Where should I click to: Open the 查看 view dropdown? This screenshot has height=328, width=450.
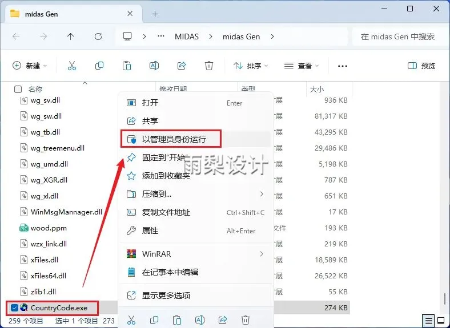coord(302,66)
